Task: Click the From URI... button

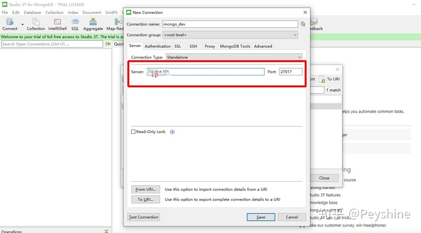Action: 146,189
